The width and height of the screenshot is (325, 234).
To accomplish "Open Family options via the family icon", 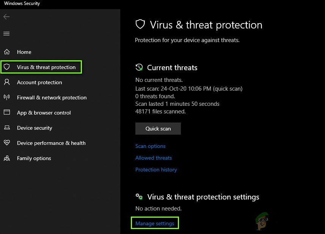I will click(7, 158).
